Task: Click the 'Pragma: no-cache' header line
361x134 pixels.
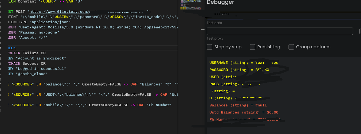Action: pyautogui.click(x=34, y=32)
